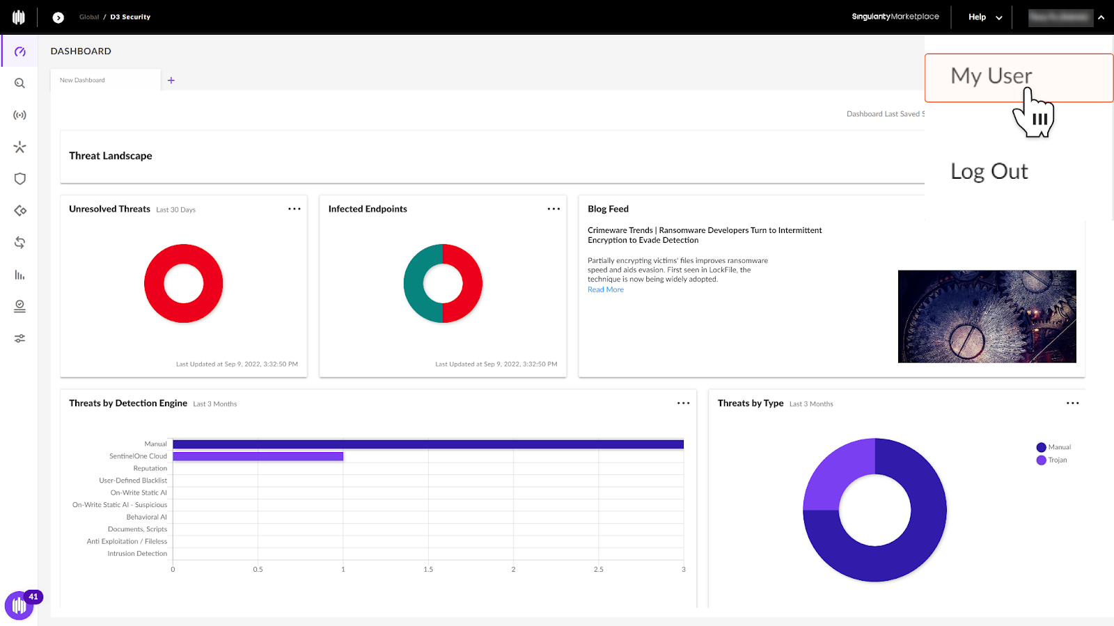Open the magnifier search icon in sidebar
The image size is (1114, 626).
tap(19, 83)
